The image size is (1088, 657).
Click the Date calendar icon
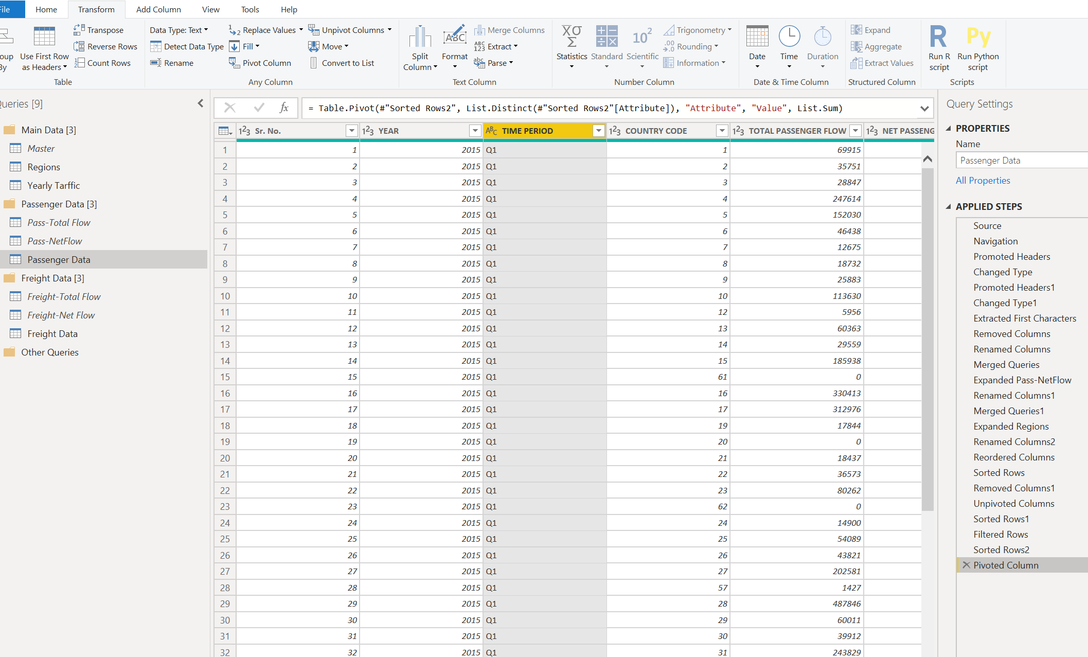click(757, 36)
